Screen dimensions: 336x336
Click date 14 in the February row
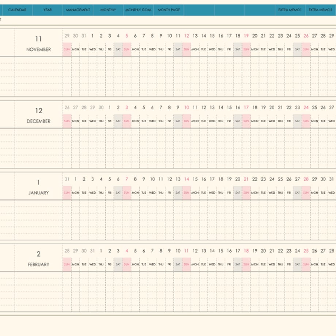click(212, 251)
